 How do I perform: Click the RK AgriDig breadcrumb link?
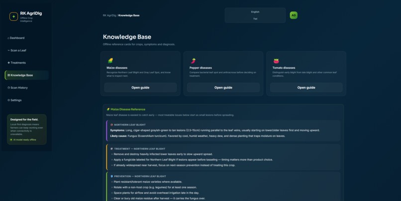point(109,15)
